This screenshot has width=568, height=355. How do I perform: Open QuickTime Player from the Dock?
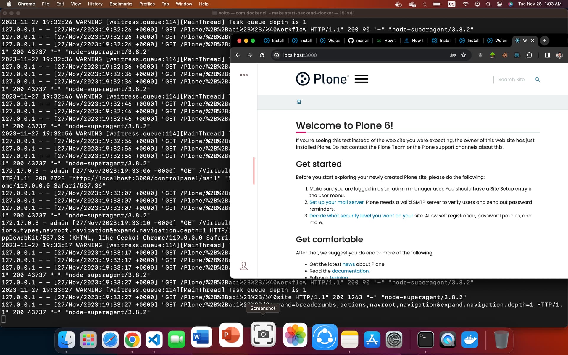pyautogui.click(x=448, y=339)
